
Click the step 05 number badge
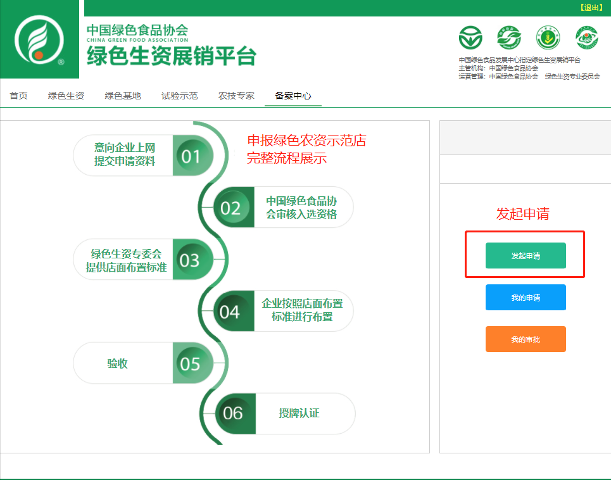[191, 364]
